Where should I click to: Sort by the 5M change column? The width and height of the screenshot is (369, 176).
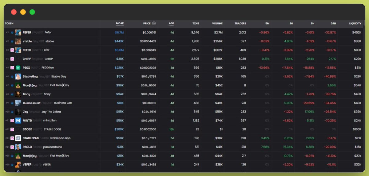[x=267, y=23]
